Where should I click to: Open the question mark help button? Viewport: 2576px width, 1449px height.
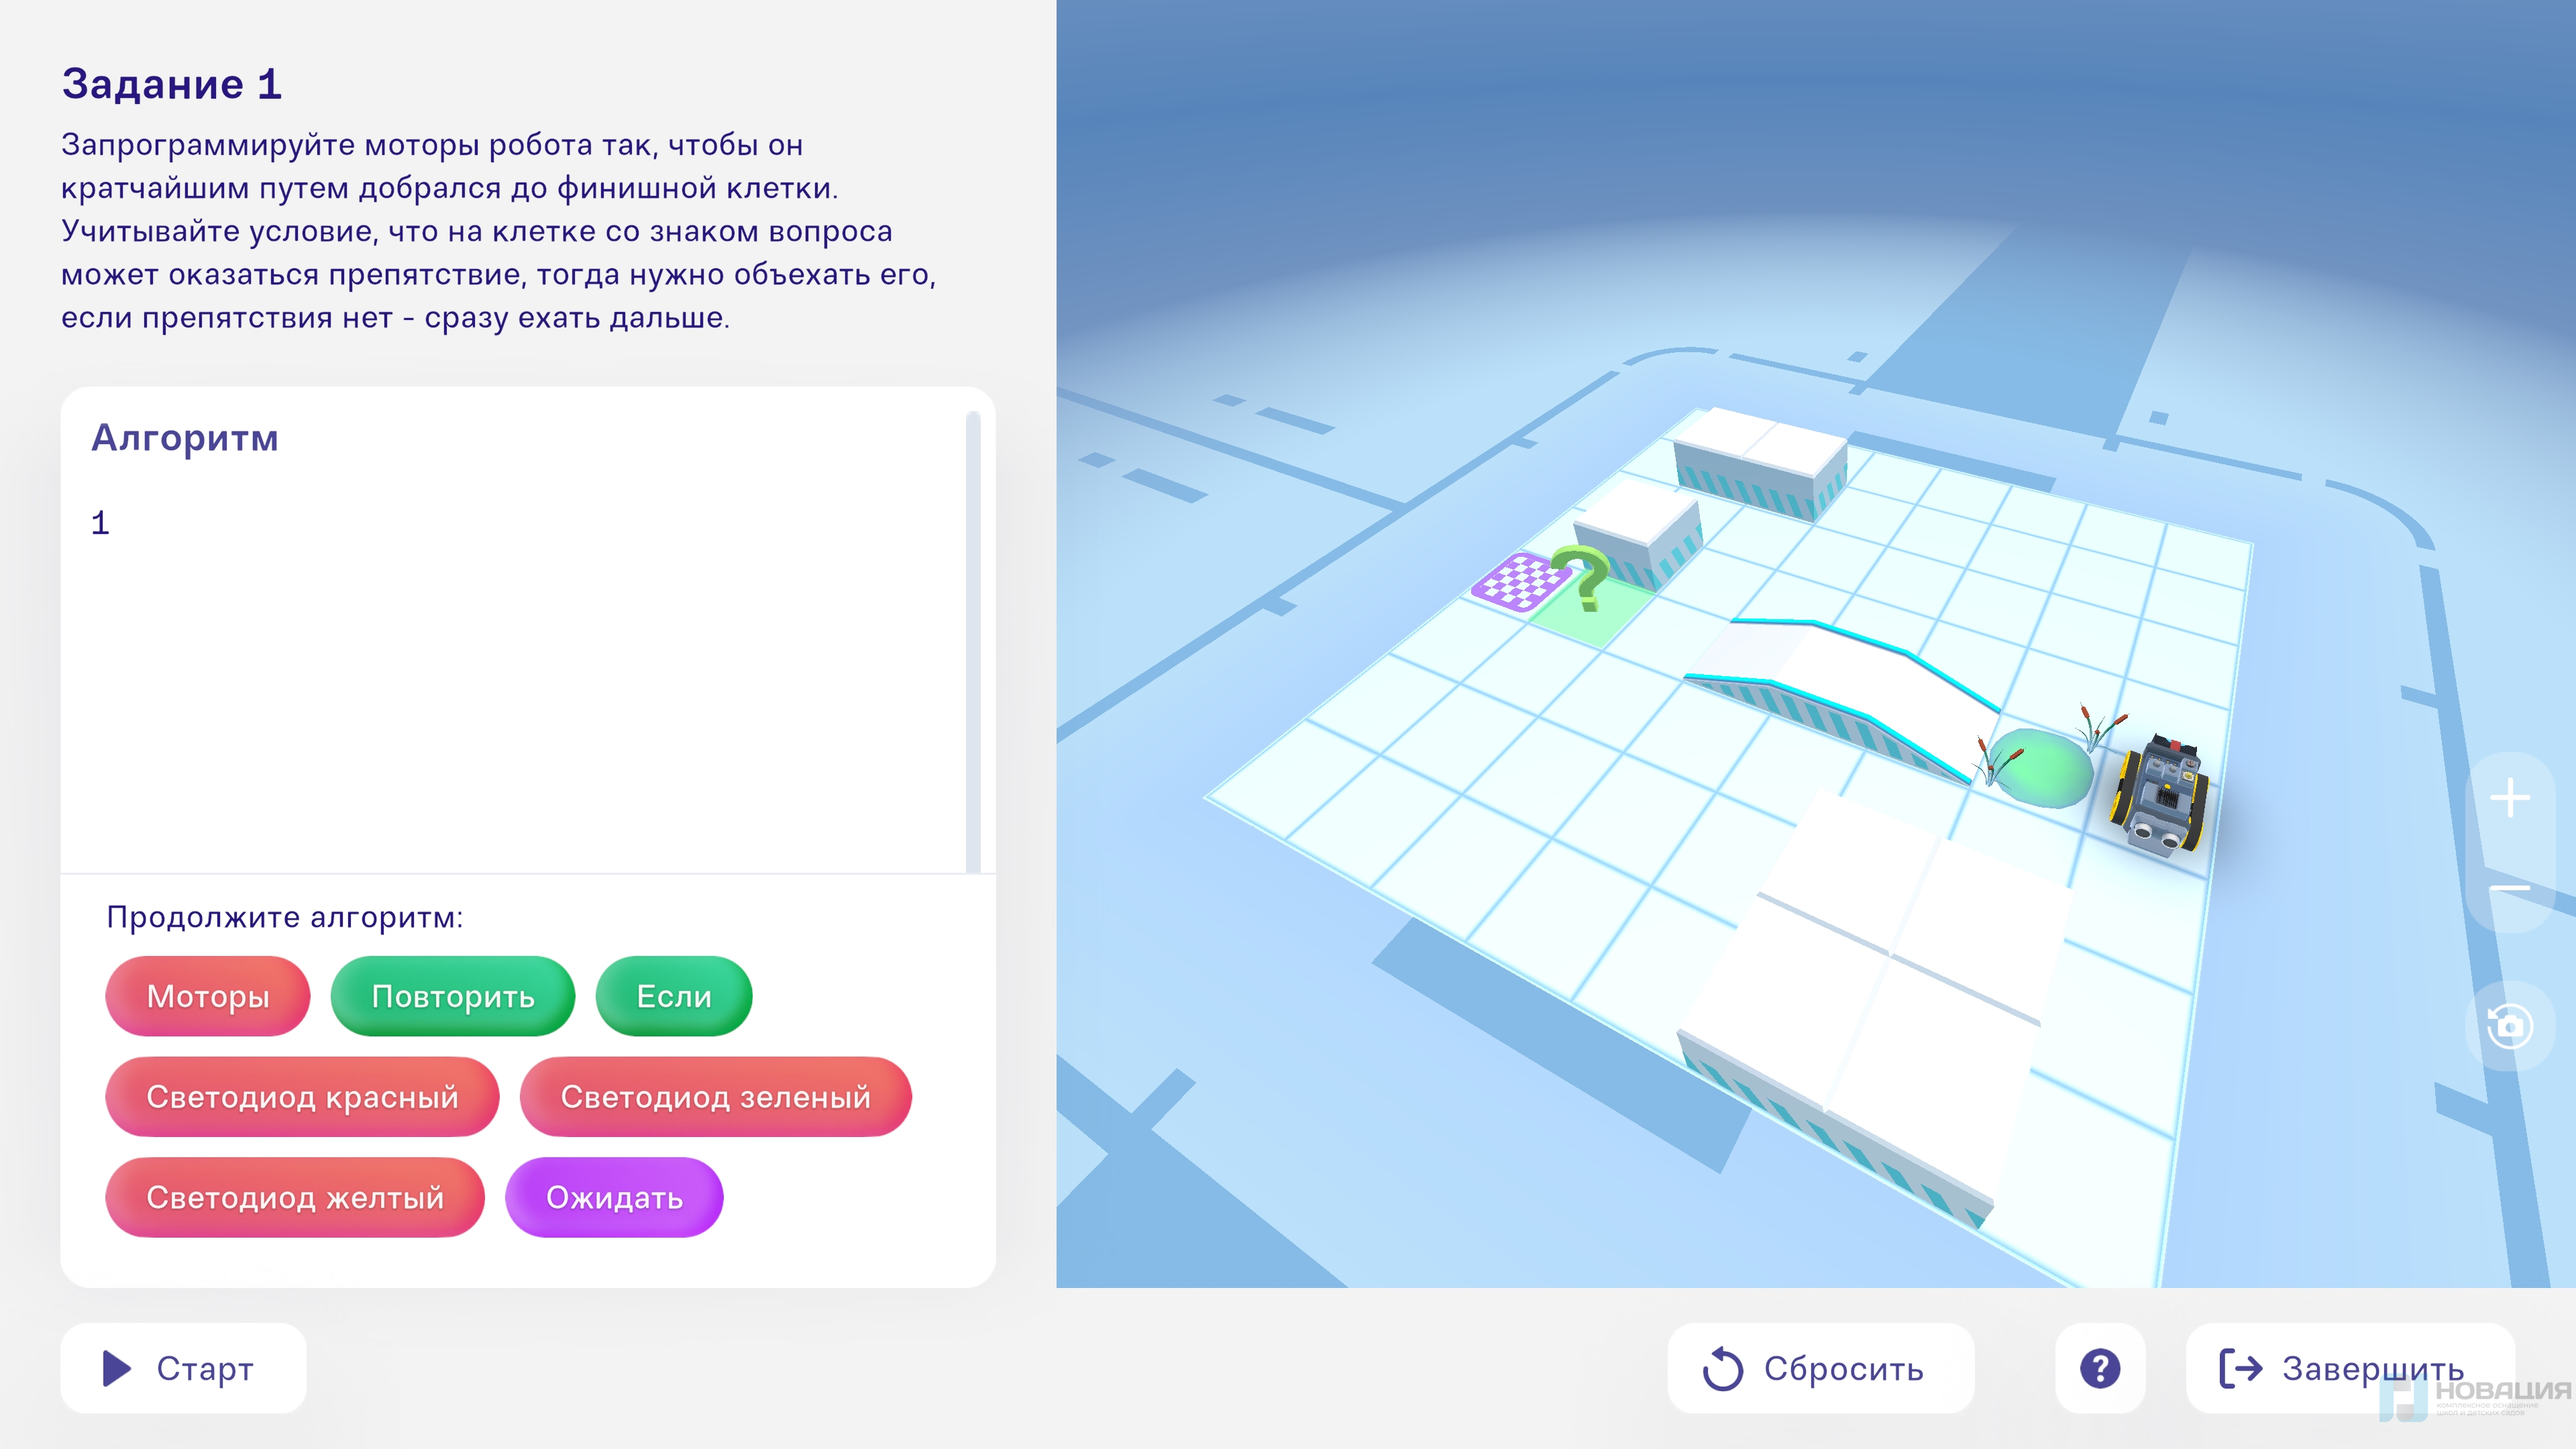point(2099,1368)
